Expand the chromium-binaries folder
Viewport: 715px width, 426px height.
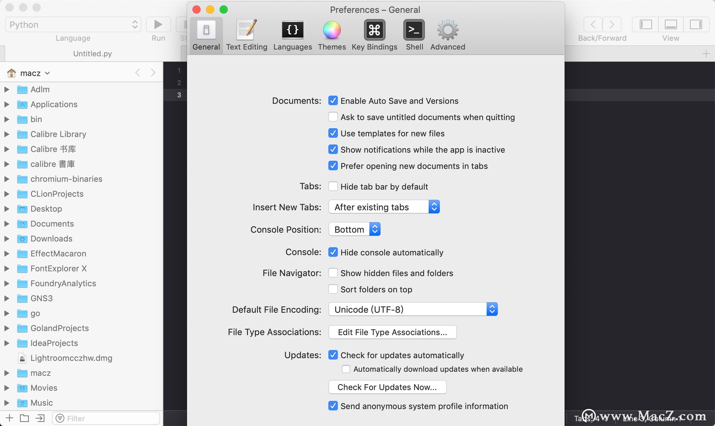click(x=7, y=179)
